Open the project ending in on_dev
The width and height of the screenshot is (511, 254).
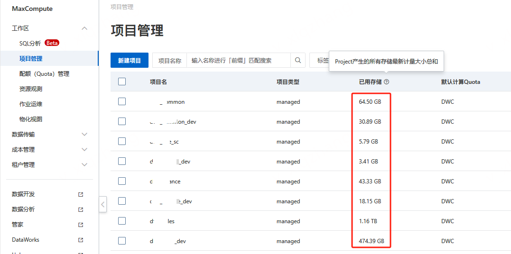click(x=173, y=122)
